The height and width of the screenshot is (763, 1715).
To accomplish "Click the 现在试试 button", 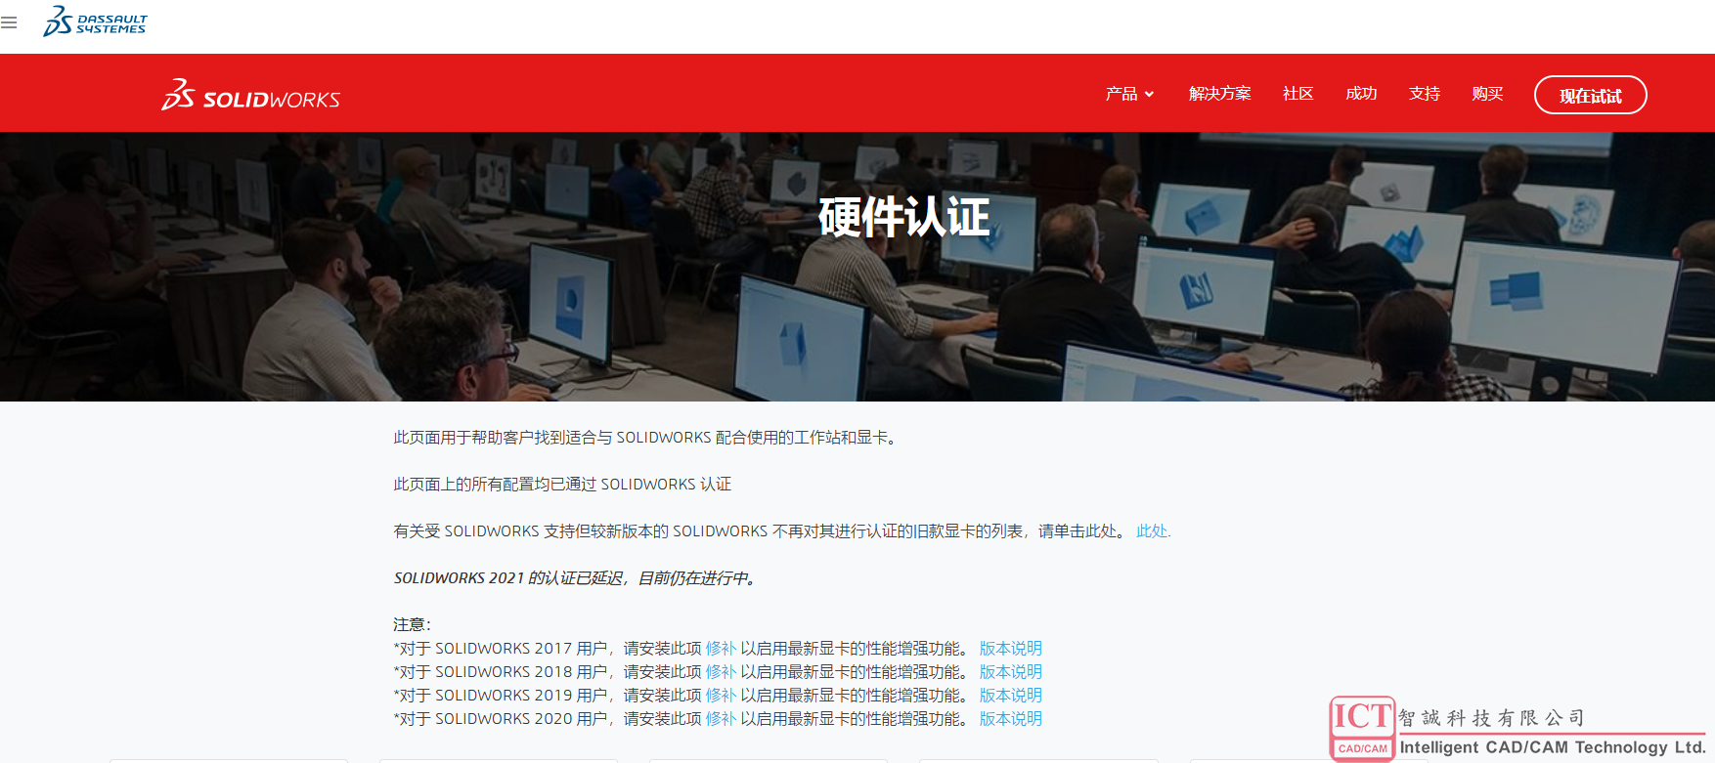I will click(x=1590, y=95).
